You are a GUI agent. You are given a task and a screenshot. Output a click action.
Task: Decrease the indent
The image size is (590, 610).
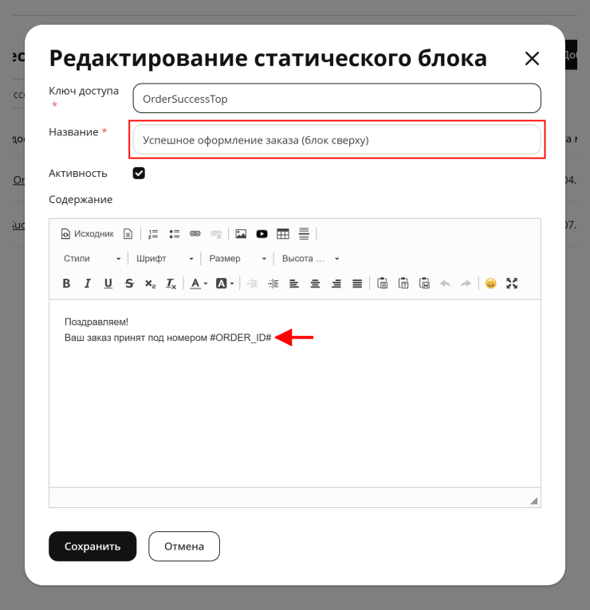[253, 283]
